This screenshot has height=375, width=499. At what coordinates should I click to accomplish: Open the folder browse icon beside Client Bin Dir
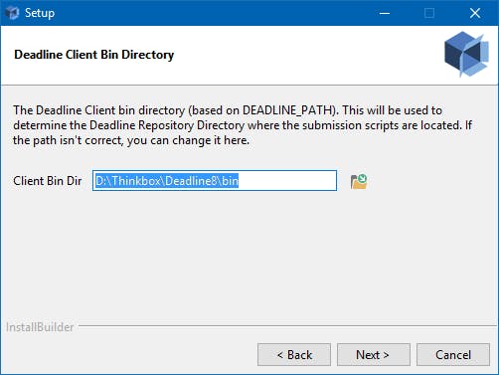[359, 181]
